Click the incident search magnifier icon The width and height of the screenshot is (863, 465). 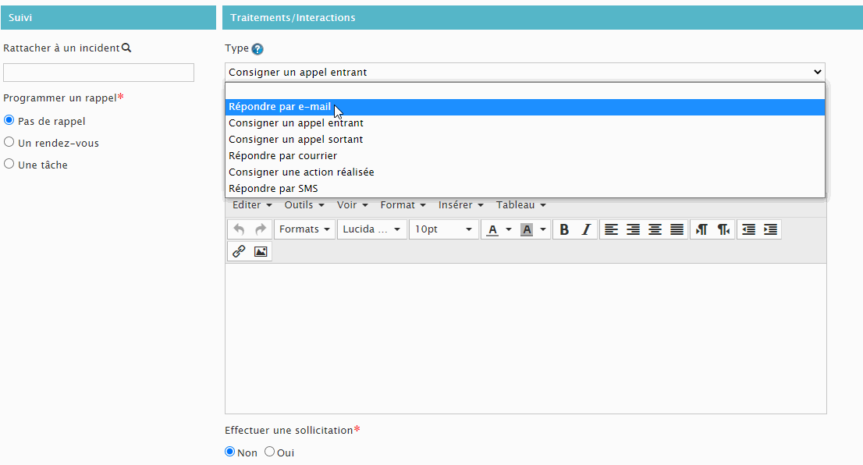126,48
